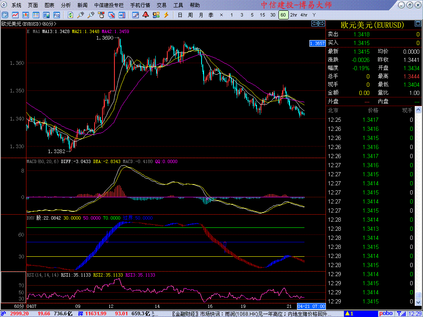Click the 60分 period label at chart bottom

tap(19, 306)
